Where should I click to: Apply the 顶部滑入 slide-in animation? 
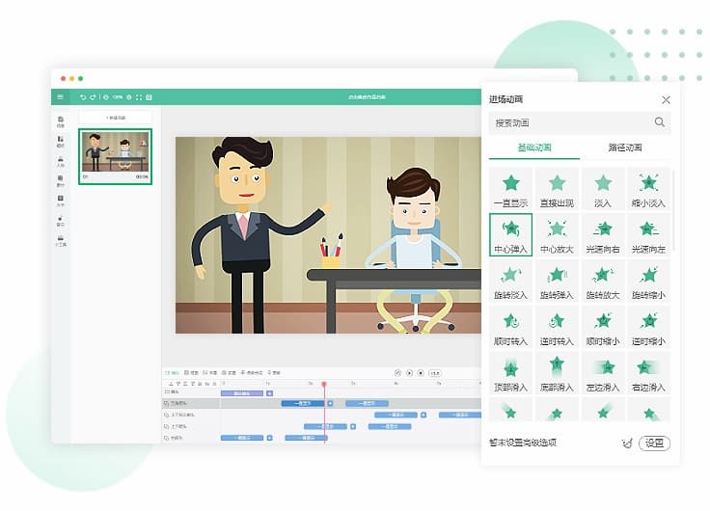(x=510, y=372)
